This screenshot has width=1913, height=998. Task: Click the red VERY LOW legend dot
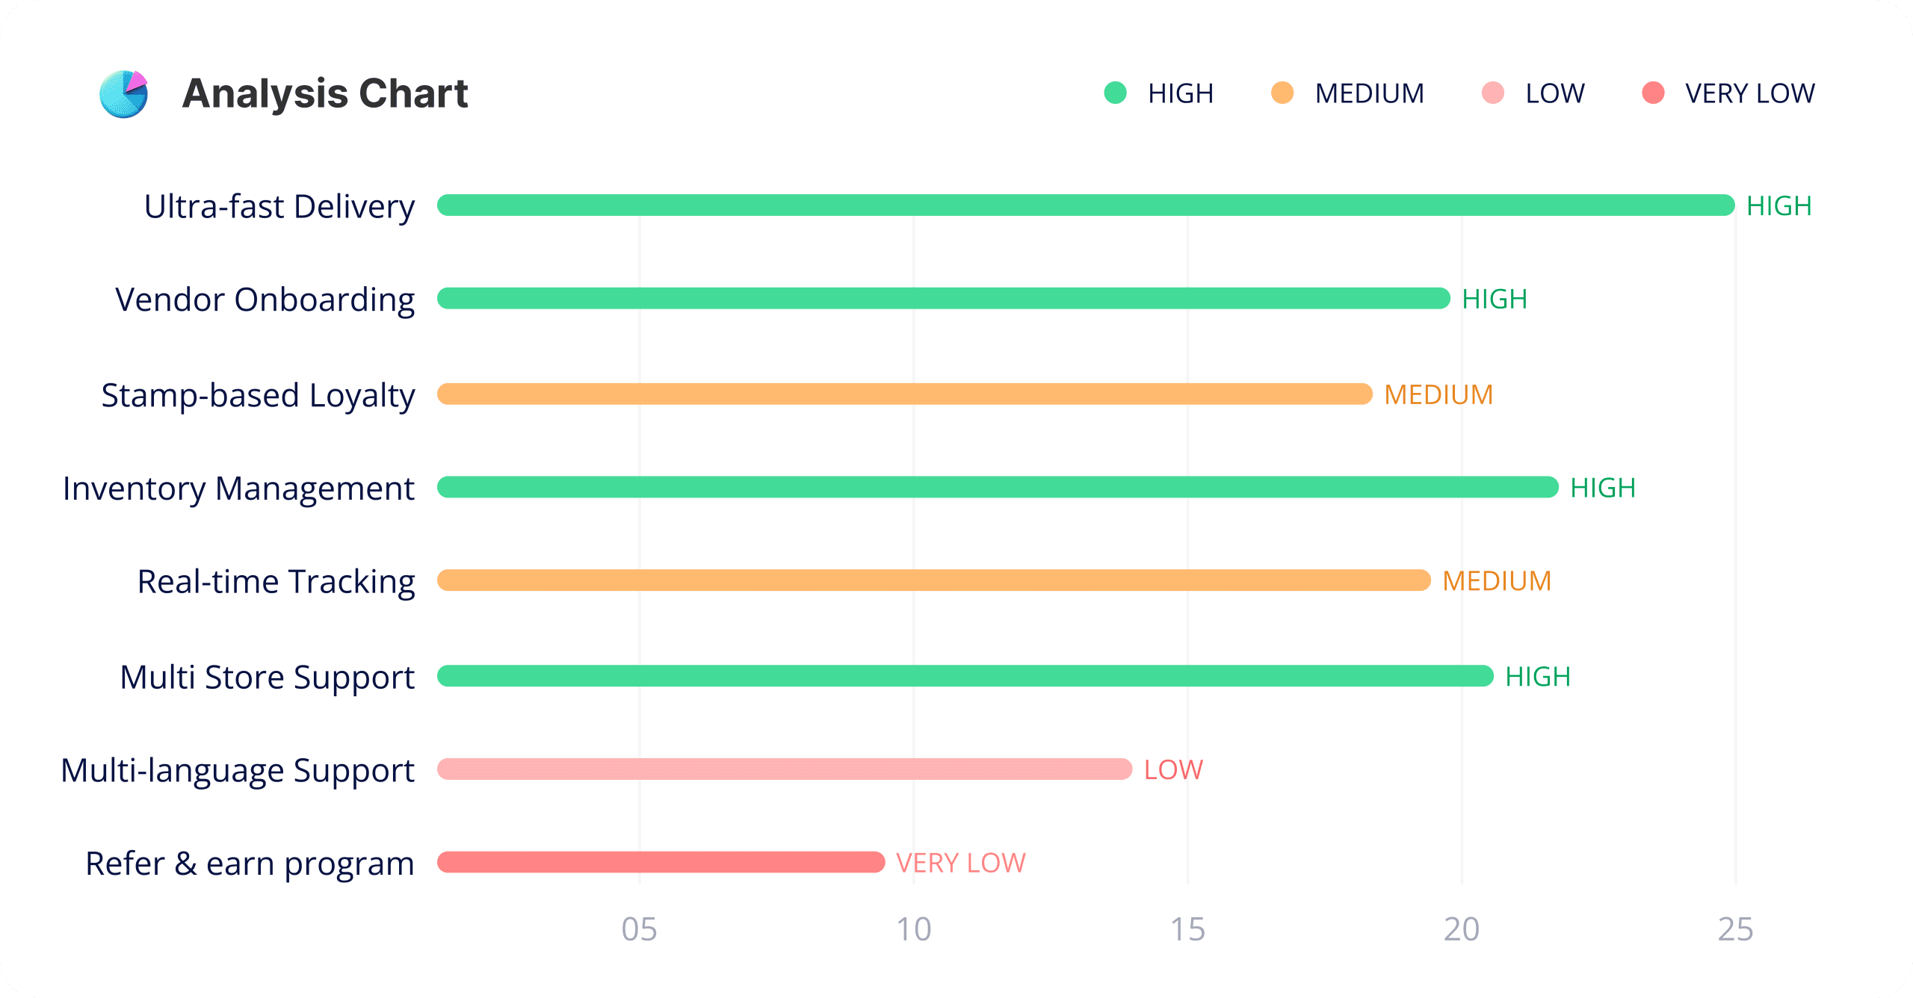[1653, 93]
